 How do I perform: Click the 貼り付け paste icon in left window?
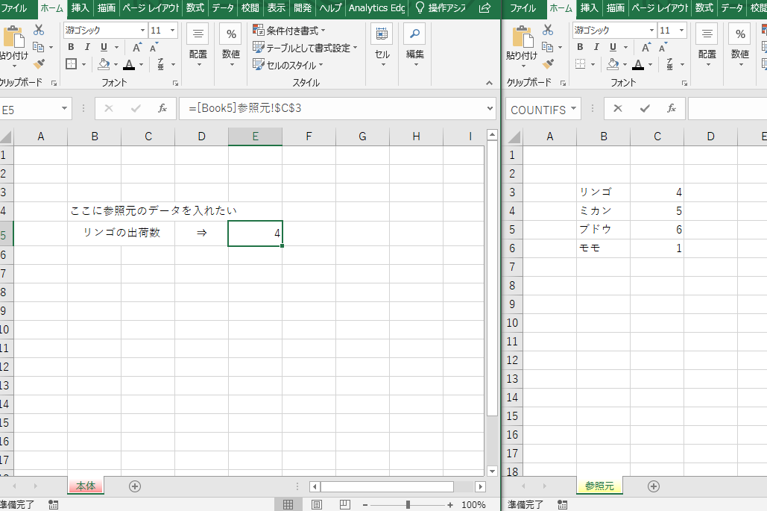(x=13, y=37)
